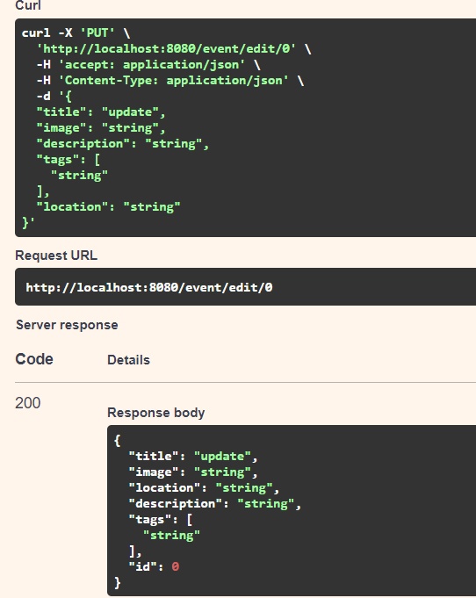Click "tags": [ line in response body

[161, 520]
